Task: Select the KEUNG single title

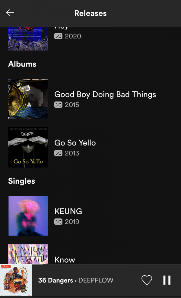Action: [68, 211]
